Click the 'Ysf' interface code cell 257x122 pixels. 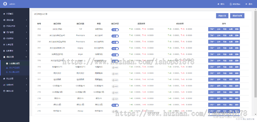[80, 29]
